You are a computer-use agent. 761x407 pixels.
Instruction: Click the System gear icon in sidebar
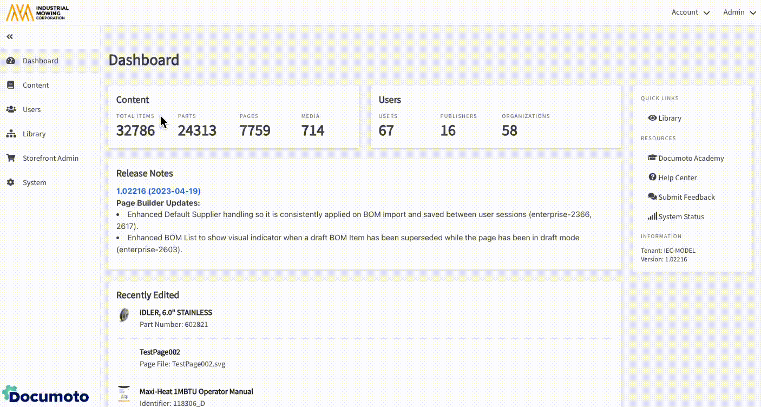tap(10, 182)
